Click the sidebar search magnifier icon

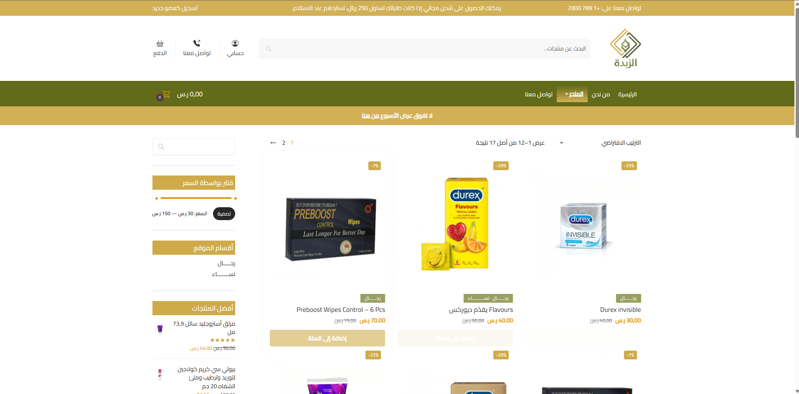click(x=161, y=147)
